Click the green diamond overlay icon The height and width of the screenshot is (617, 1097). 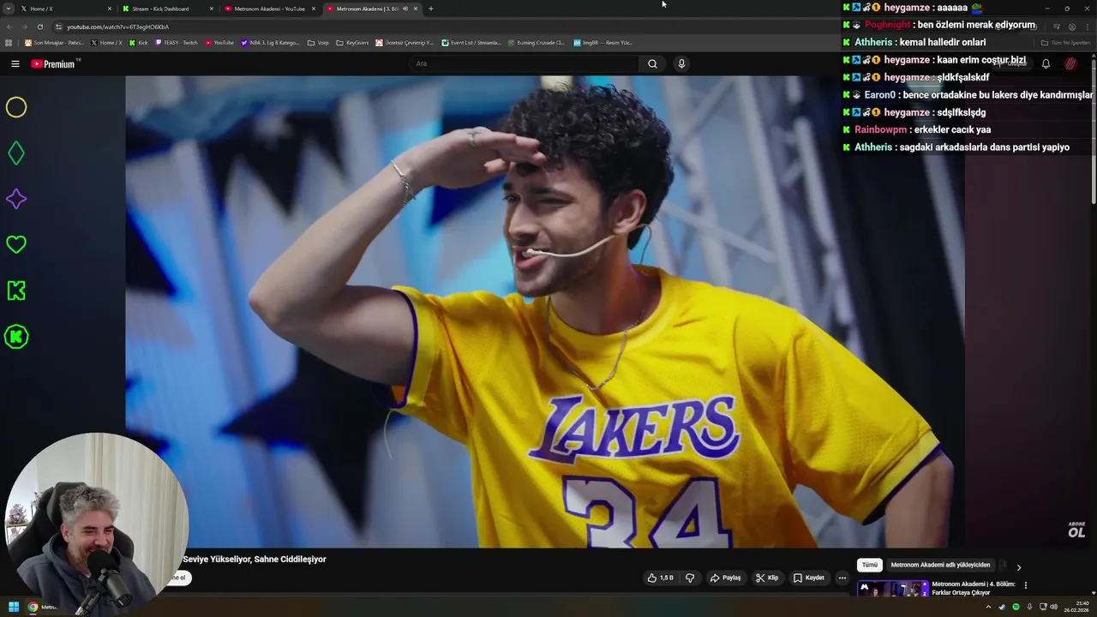coord(16,153)
